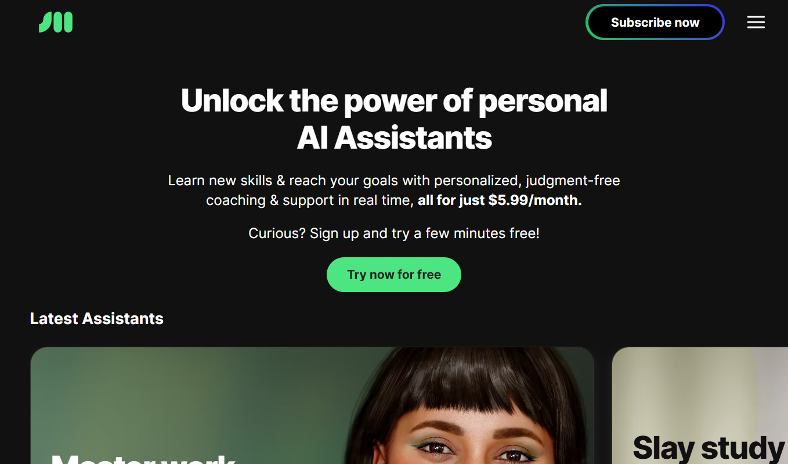Click the Subscribe now button
Image resolution: width=788 pixels, height=464 pixels.
tap(655, 22)
